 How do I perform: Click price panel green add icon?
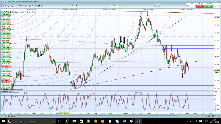pos(15,12)
